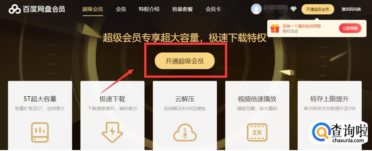
Task: Click the diamond membership level icon
Action: (x=293, y=9)
